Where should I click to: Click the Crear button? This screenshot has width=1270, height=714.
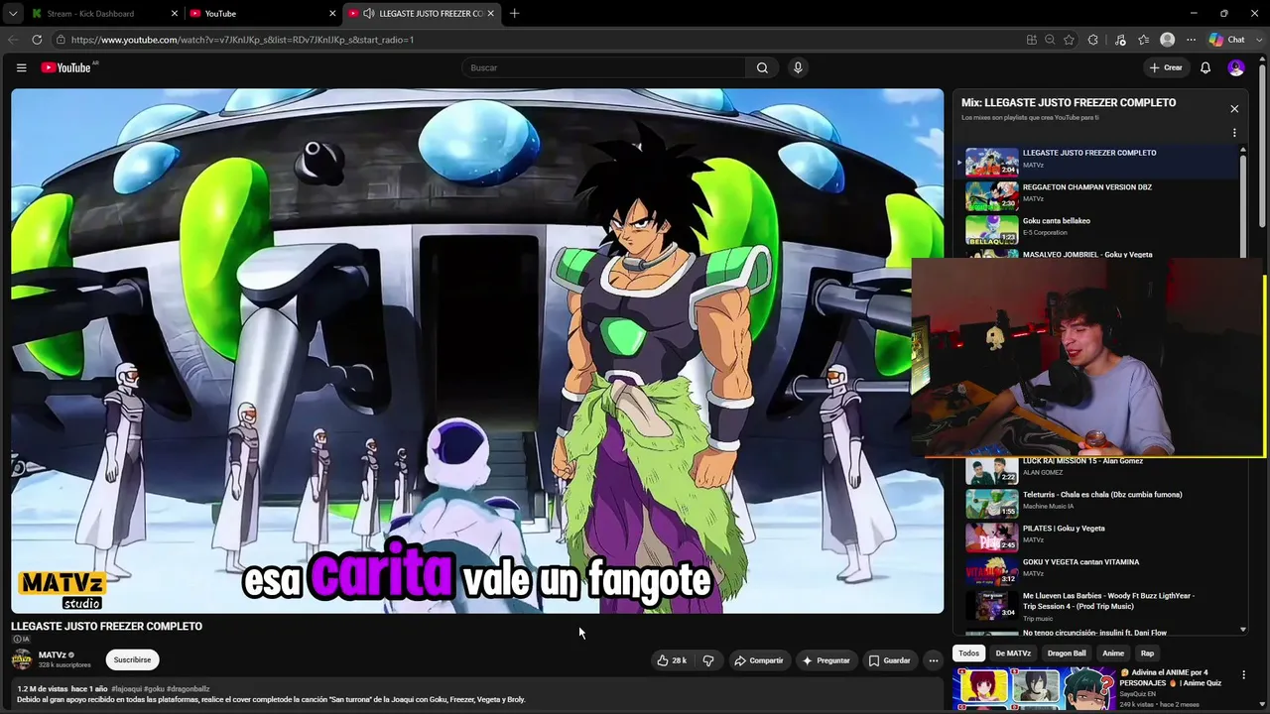[x=1166, y=67]
